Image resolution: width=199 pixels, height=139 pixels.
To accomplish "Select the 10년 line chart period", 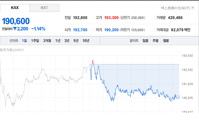I will click(86, 41).
